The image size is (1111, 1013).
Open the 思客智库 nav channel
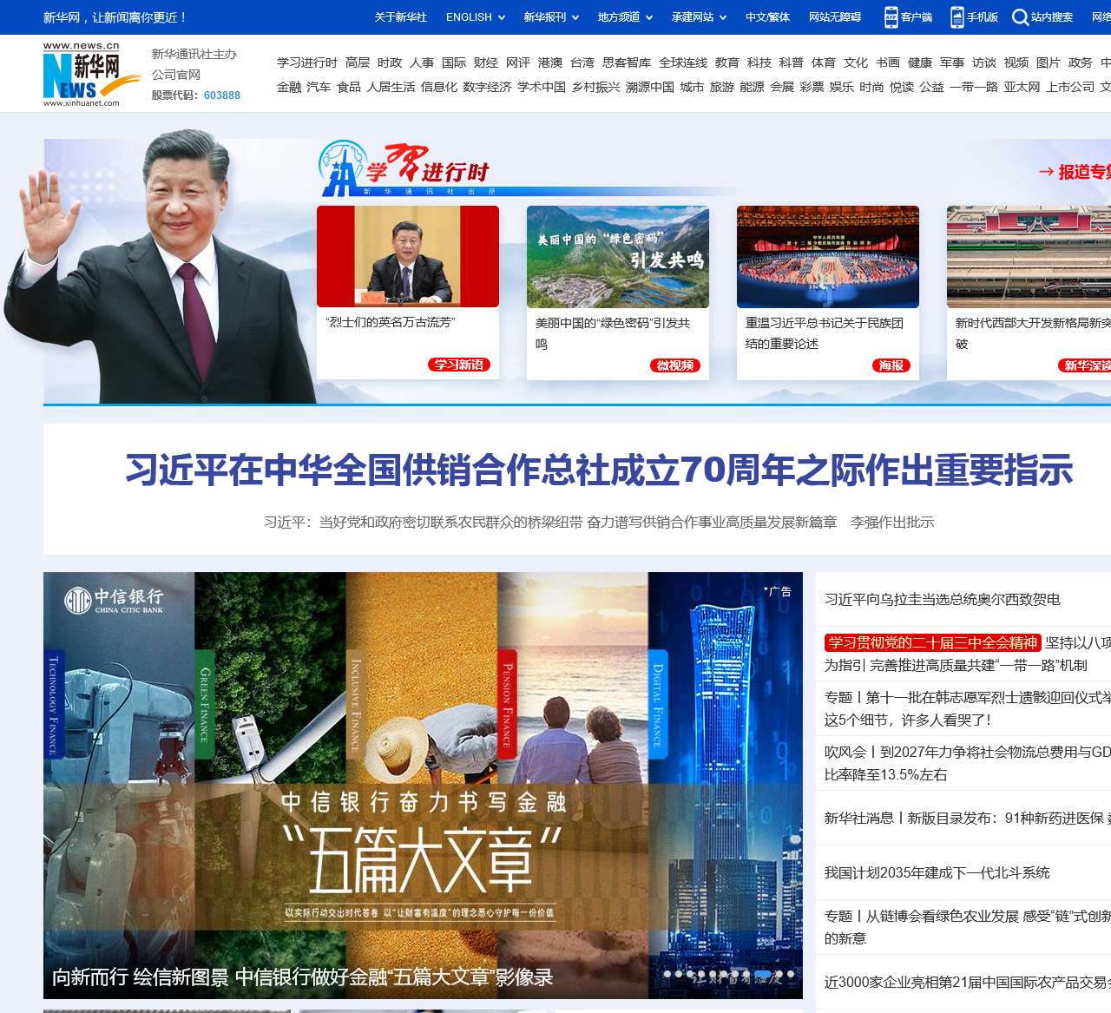[x=627, y=62]
